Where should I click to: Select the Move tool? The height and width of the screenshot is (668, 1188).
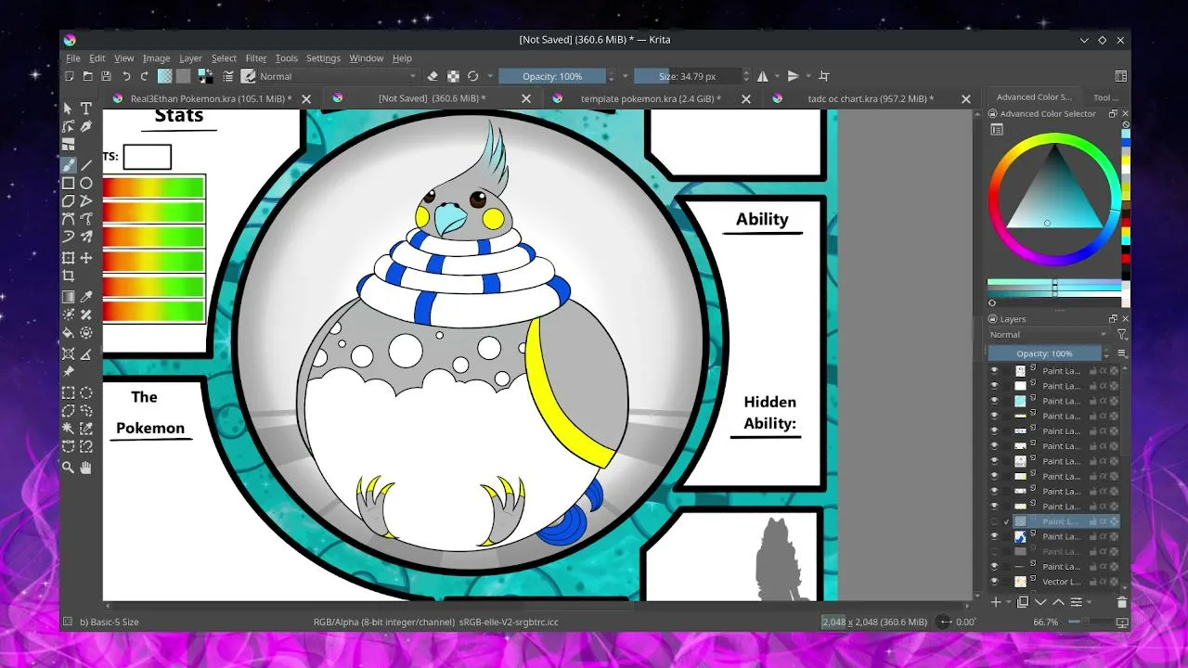click(86, 258)
